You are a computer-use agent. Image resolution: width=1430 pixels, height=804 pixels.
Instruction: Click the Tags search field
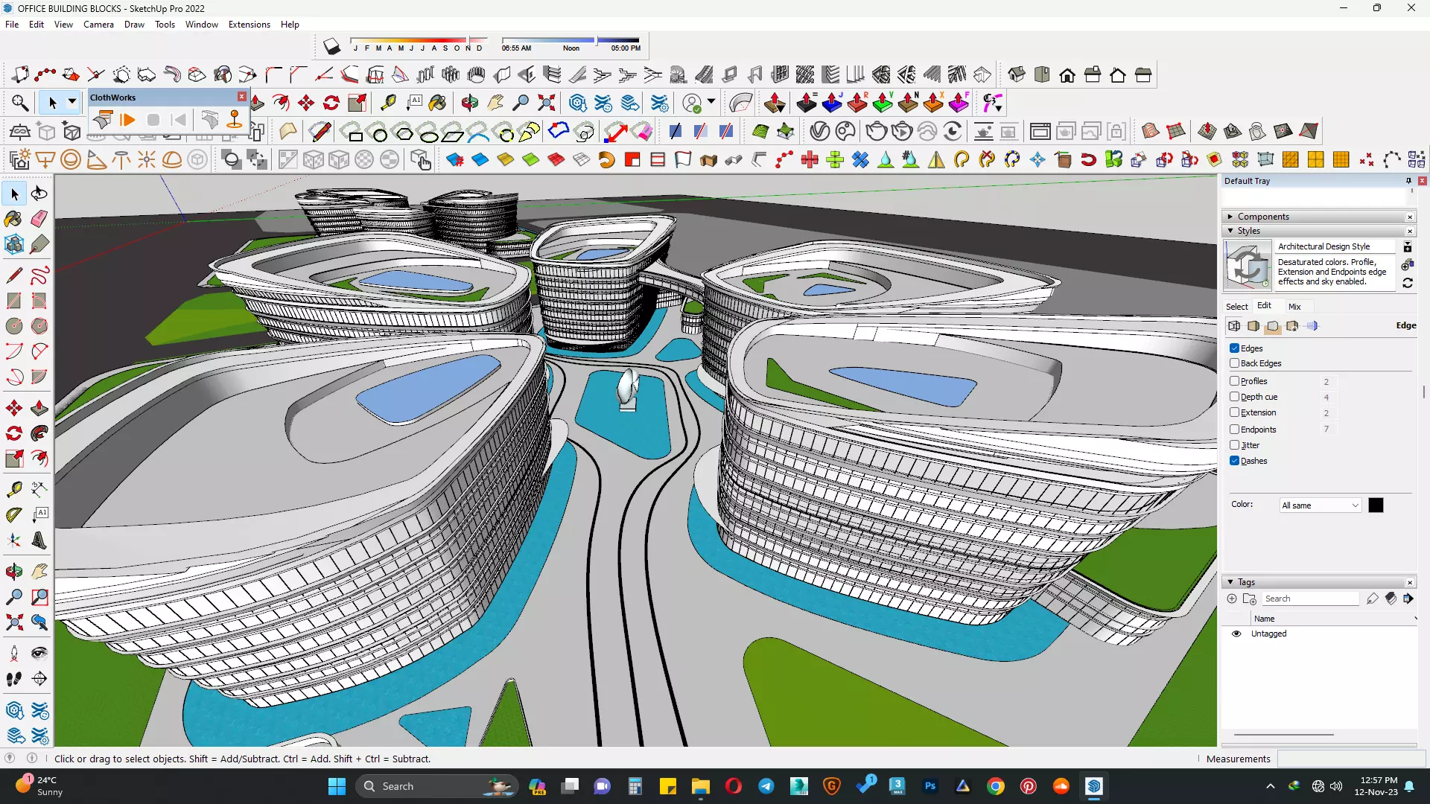tap(1309, 599)
